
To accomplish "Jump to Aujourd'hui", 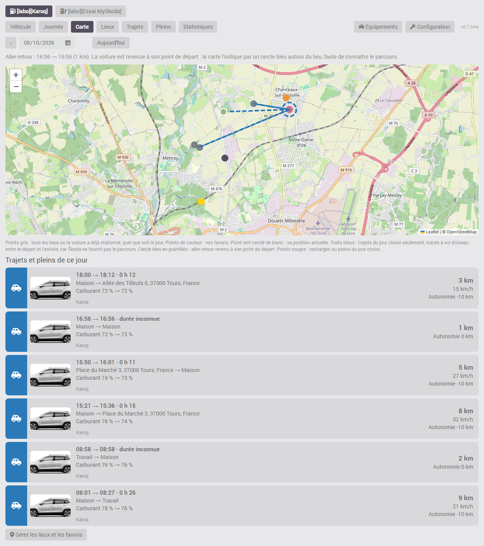I will point(111,43).
